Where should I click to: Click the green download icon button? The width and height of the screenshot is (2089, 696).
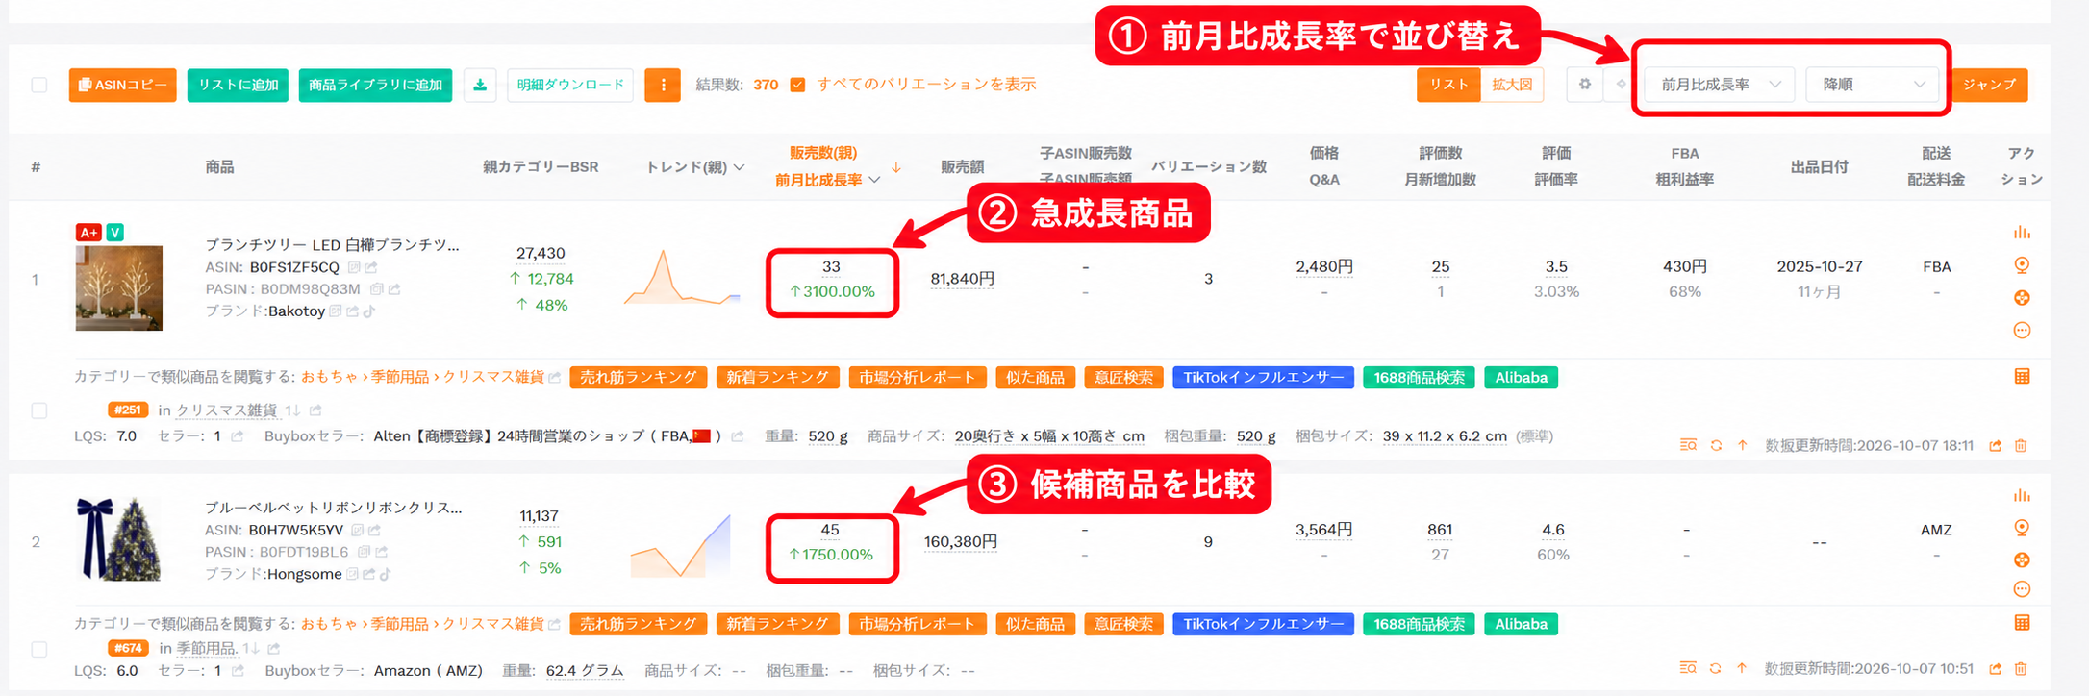(480, 85)
